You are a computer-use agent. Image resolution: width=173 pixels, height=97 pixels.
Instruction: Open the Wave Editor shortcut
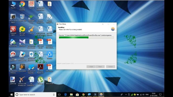click(22, 68)
